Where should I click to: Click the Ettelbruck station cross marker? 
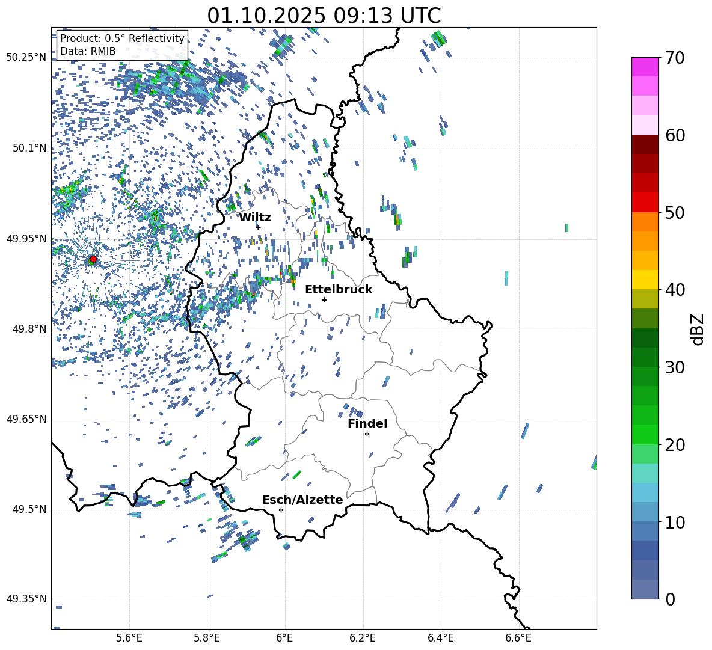(324, 299)
